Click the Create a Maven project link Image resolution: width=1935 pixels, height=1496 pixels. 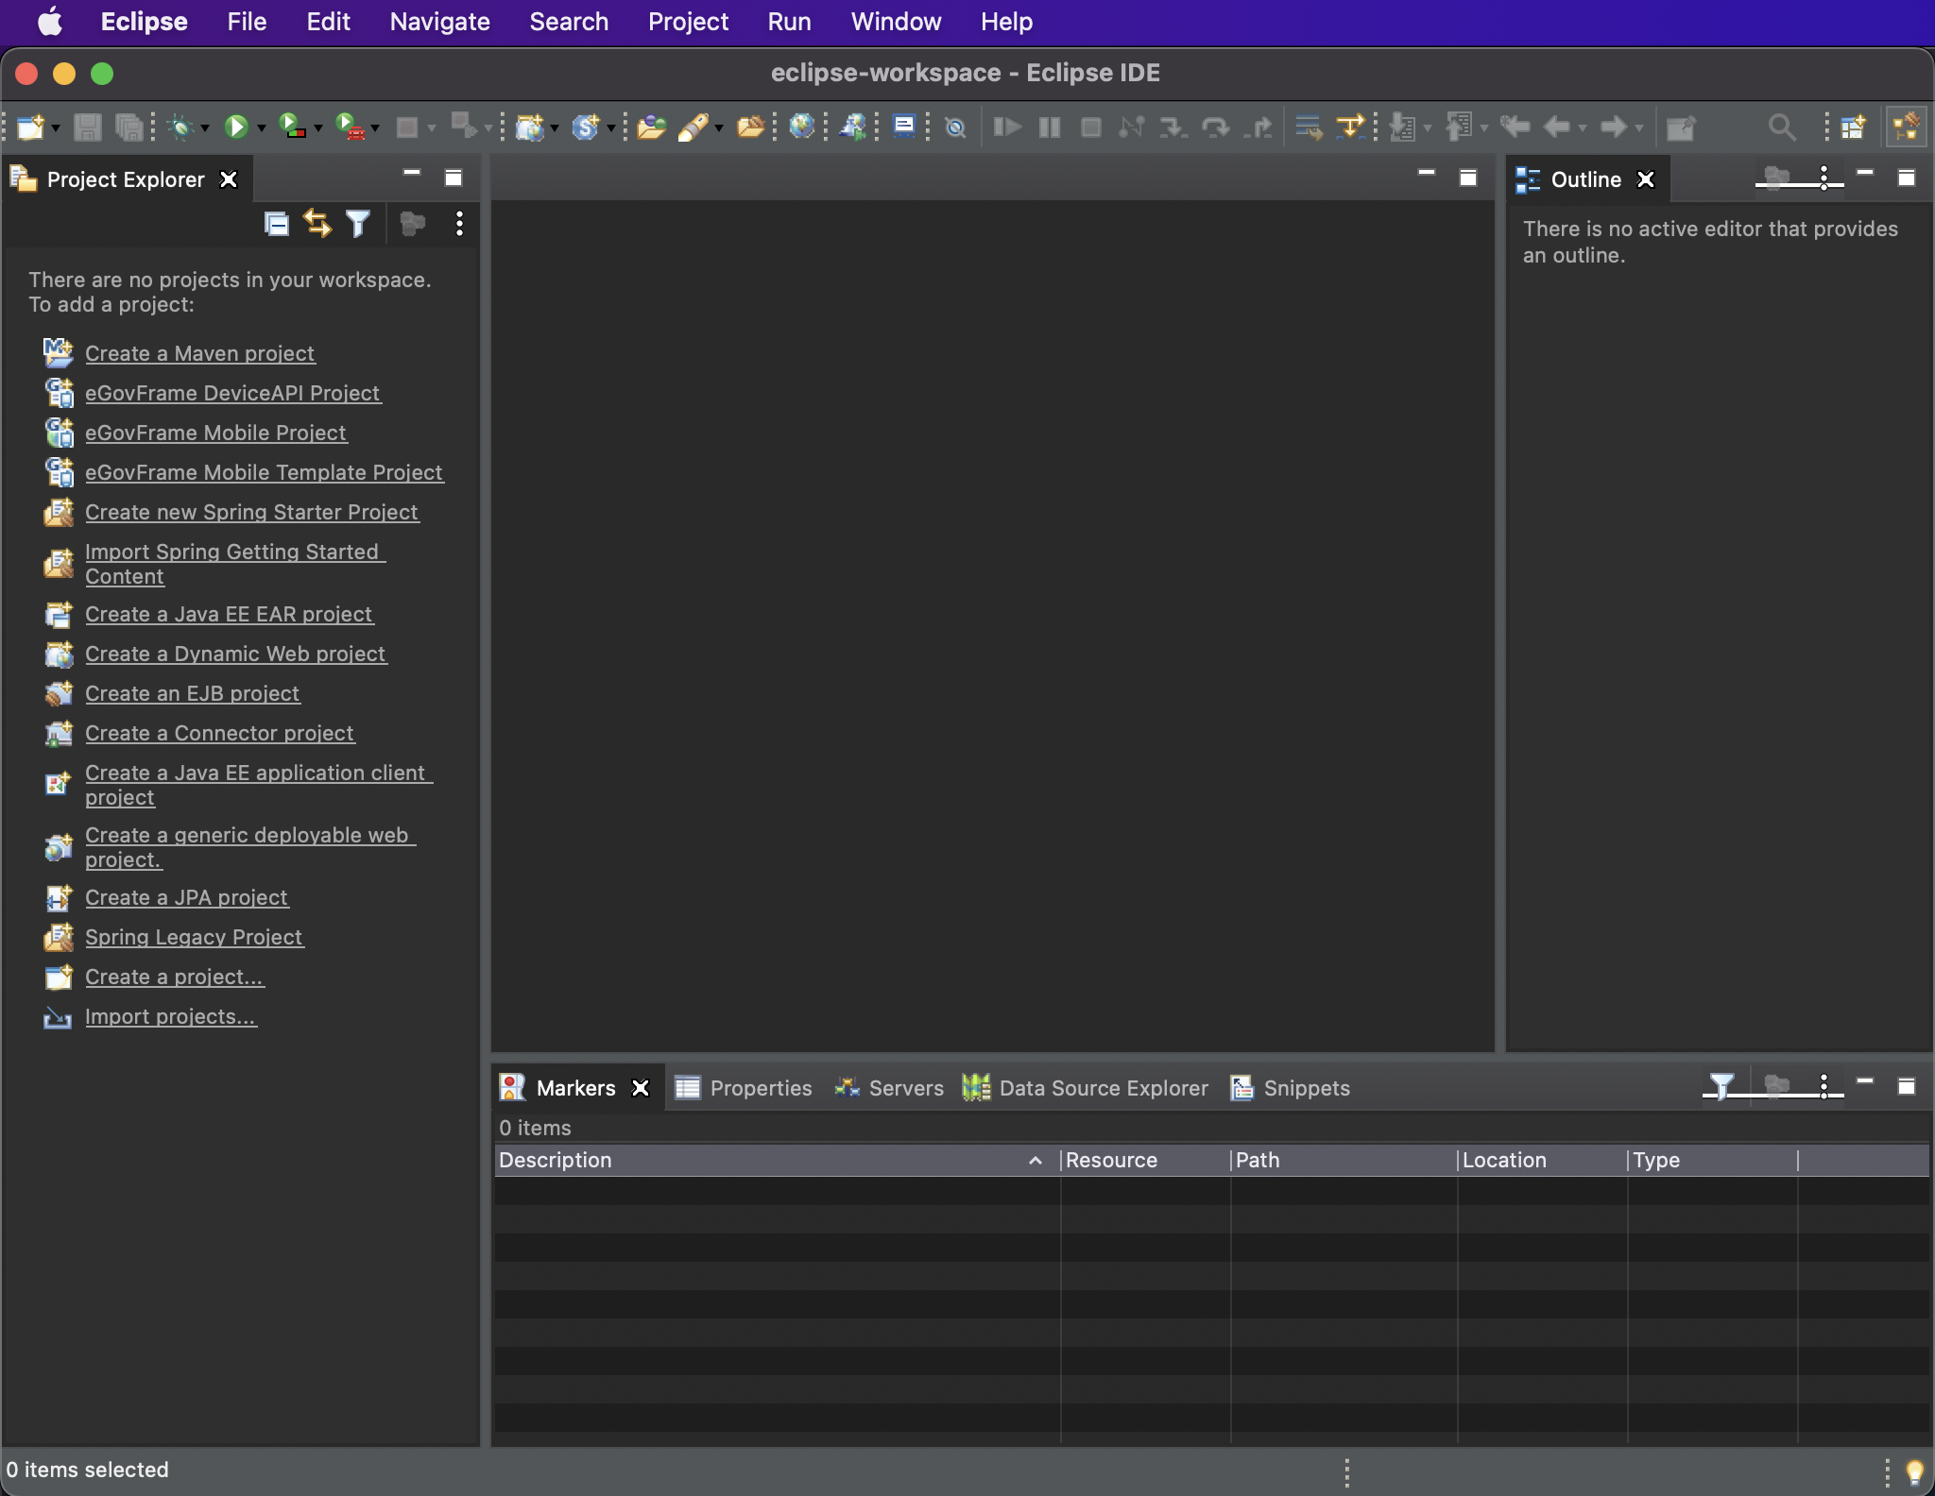point(199,353)
